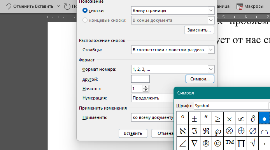Select the trademark symbol ™
270x150 pixels.
point(230,143)
